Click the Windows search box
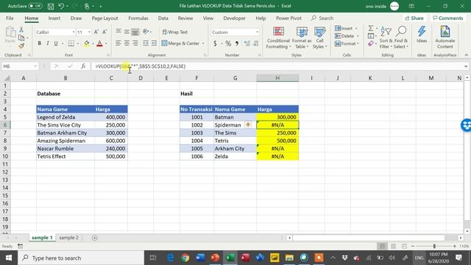This screenshot has width=471, height=265. coord(81,258)
